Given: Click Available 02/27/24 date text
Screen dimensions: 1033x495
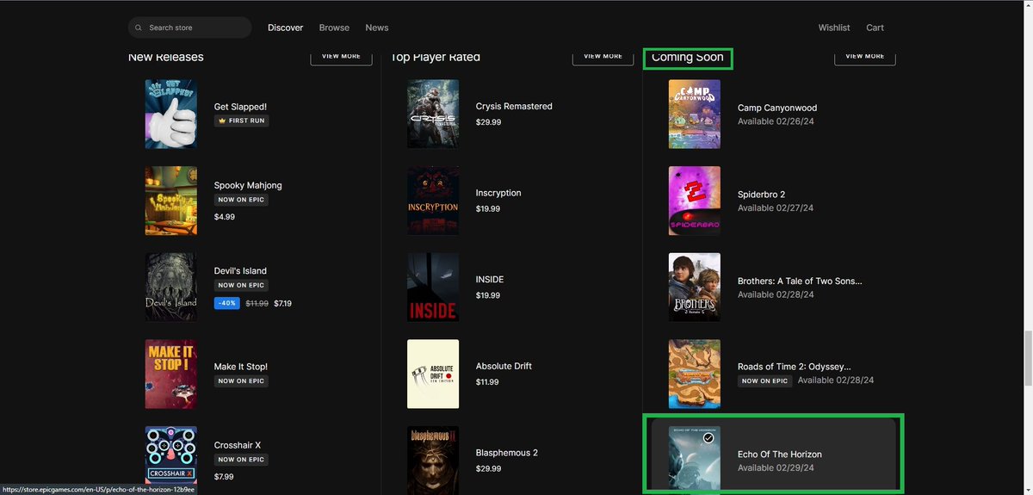Looking at the screenshot, I should pyautogui.click(x=776, y=207).
